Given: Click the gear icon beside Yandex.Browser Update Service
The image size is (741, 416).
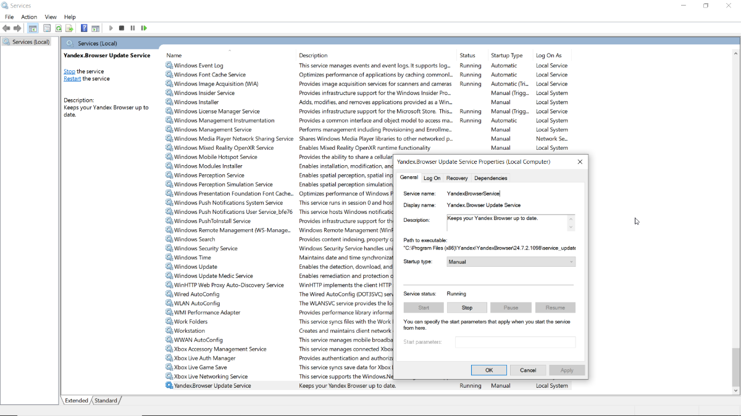Looking at the screenshot, I should [x=169, y=386].
